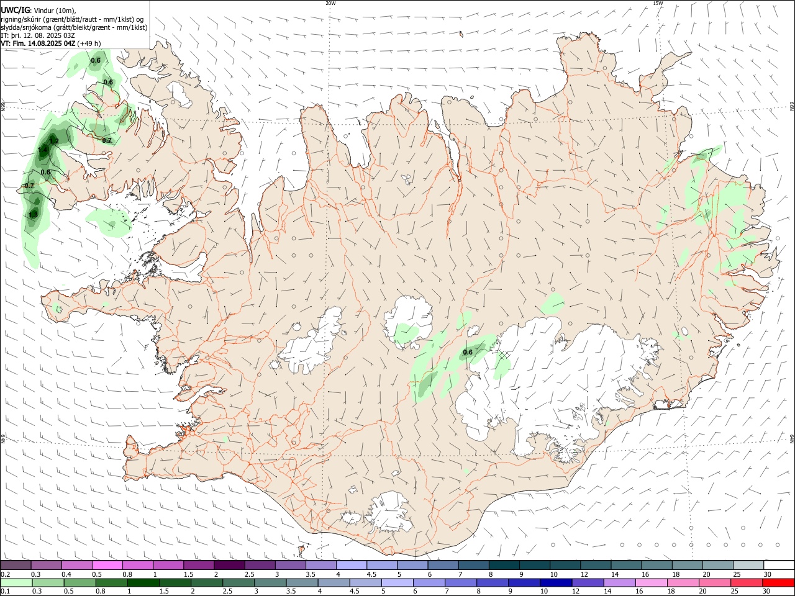Pick the snow legend swatch between 3 and 3.5
This screenshot has width=795, height=596.
click(x=291, y=566)
